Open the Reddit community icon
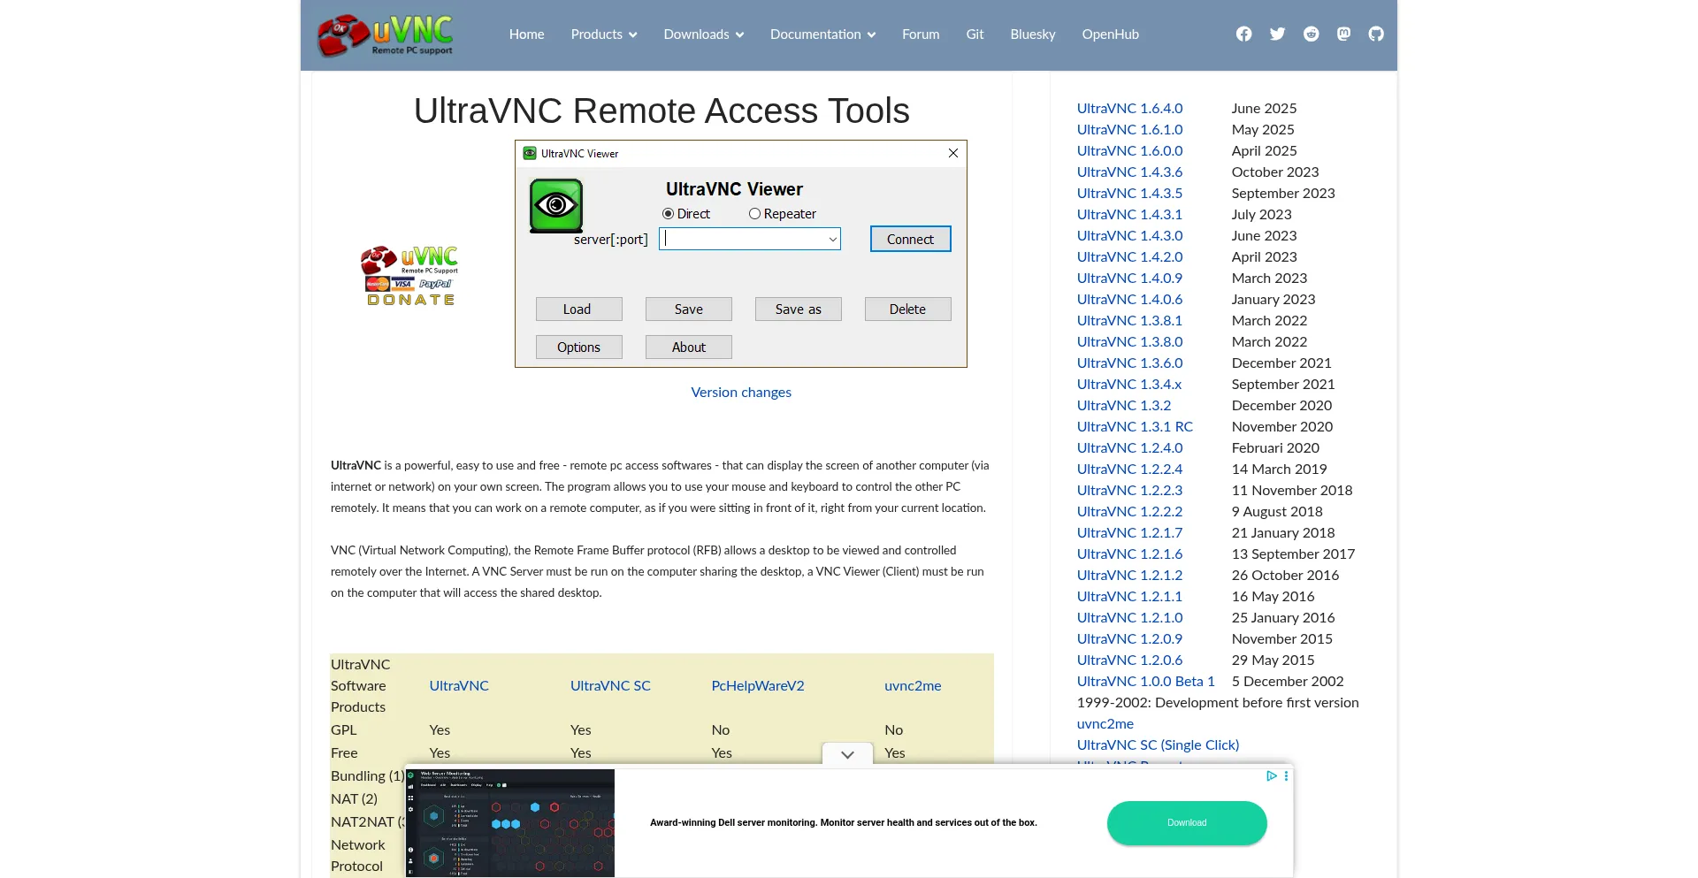The image size is (1698, 878). 1311,34
